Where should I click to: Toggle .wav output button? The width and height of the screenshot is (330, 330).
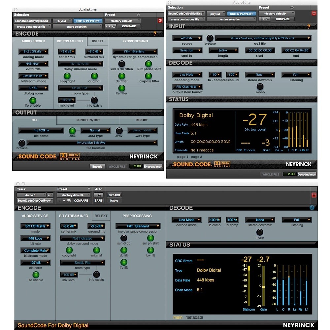[119, 131]
